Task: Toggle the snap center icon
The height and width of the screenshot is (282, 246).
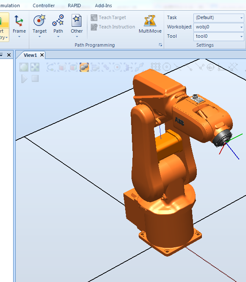Action: [167, 67]
